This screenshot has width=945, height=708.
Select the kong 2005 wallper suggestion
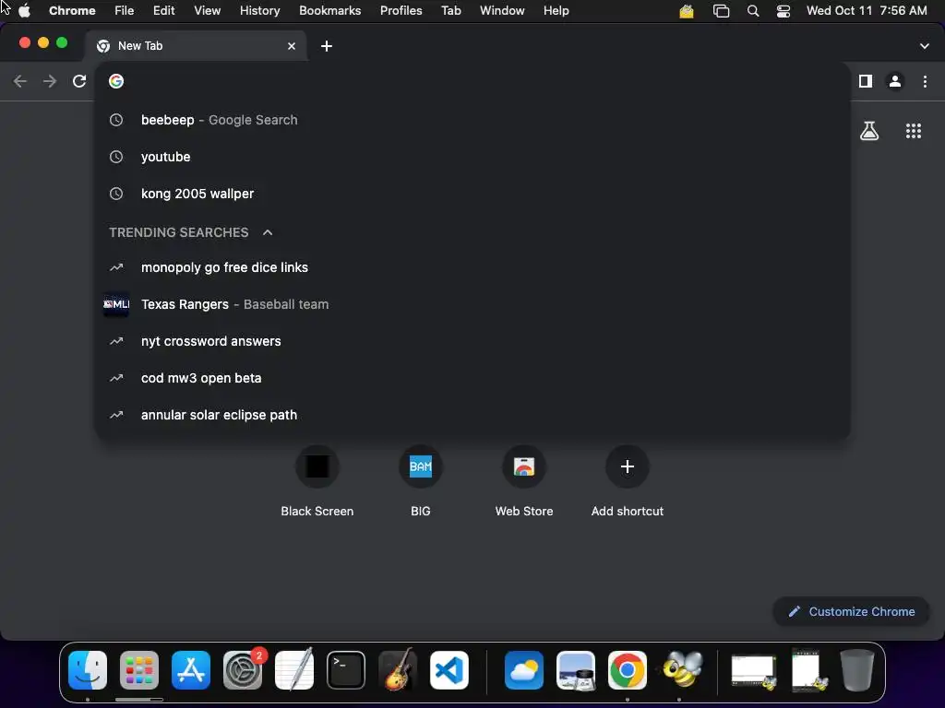click(x=472, y=194)
